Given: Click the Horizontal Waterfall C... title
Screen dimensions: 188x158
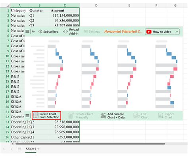Looking at the screenshot, I should tap(123, 31).
